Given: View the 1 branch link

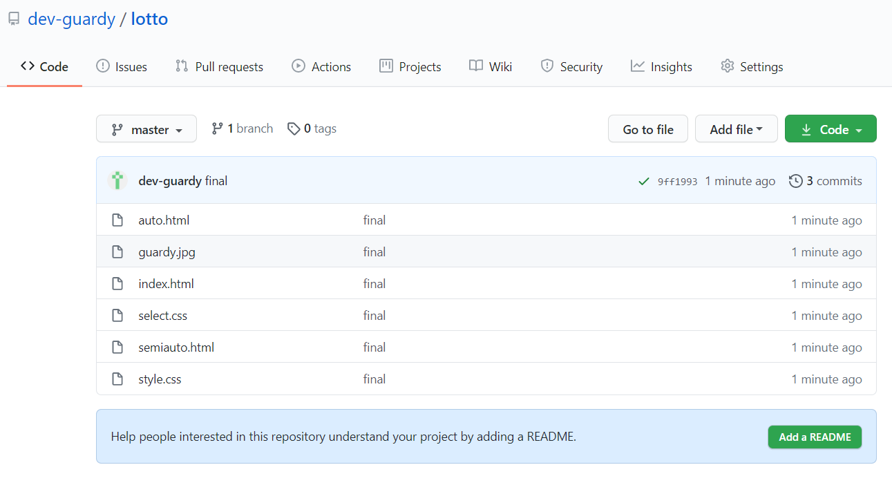Looking at the screenshot, I should tap(243, 129).
